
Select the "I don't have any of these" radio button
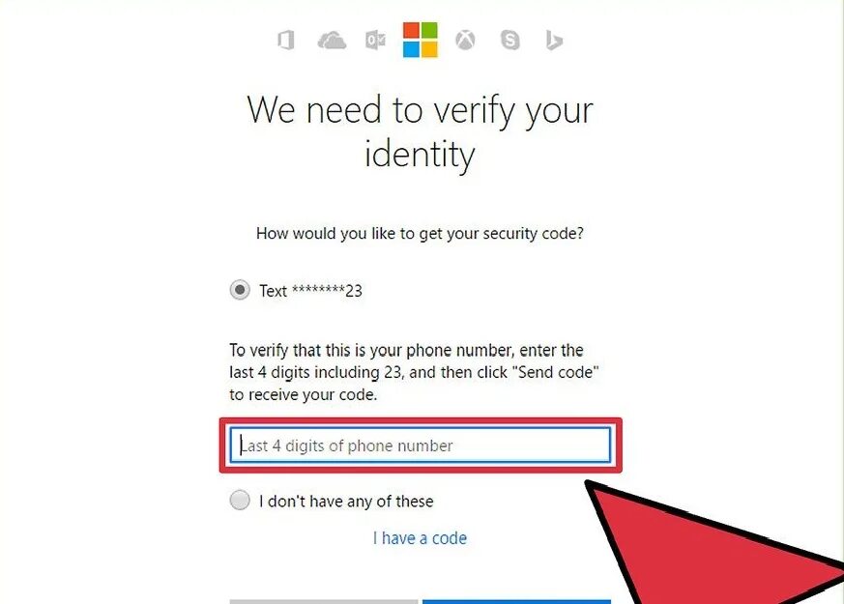click(240, 500)
